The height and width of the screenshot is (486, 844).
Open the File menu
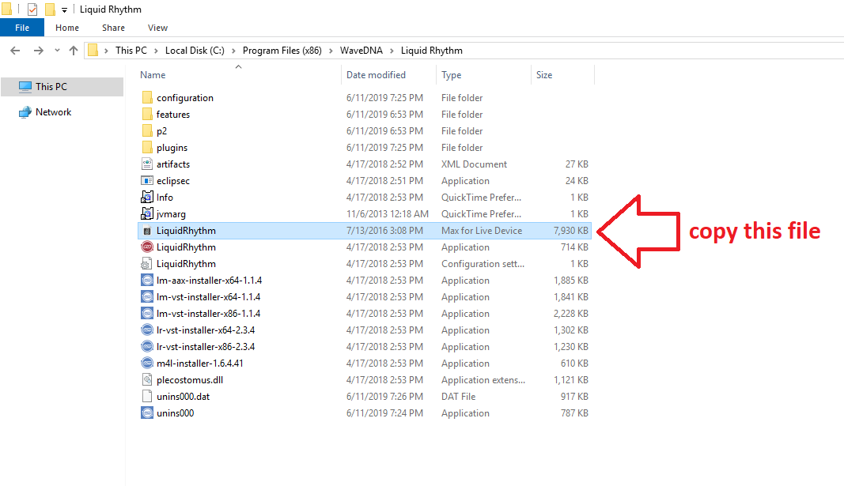click(x=22, y=28)
